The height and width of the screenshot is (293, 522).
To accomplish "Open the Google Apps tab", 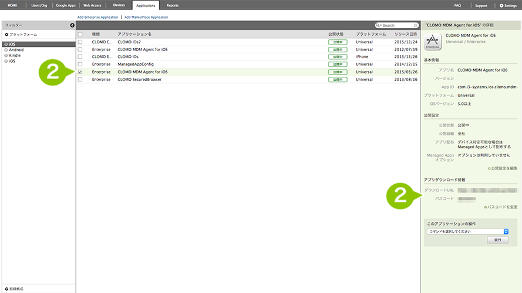I will click(x=66, y=5).
